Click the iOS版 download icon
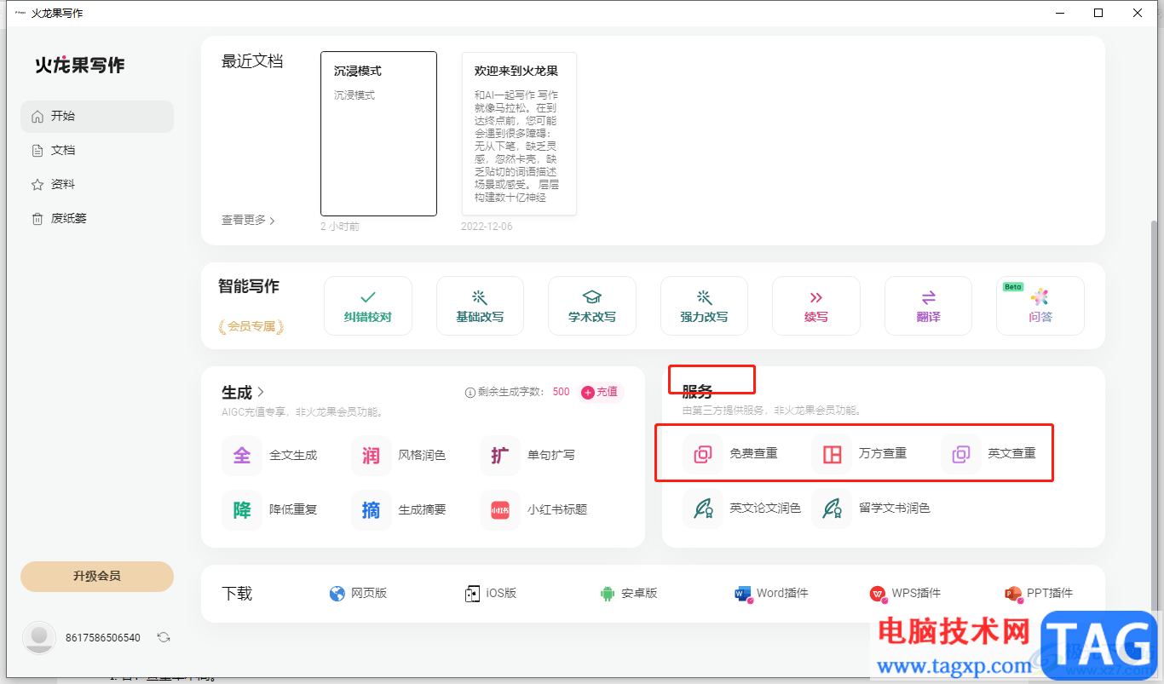 [472, 594]
